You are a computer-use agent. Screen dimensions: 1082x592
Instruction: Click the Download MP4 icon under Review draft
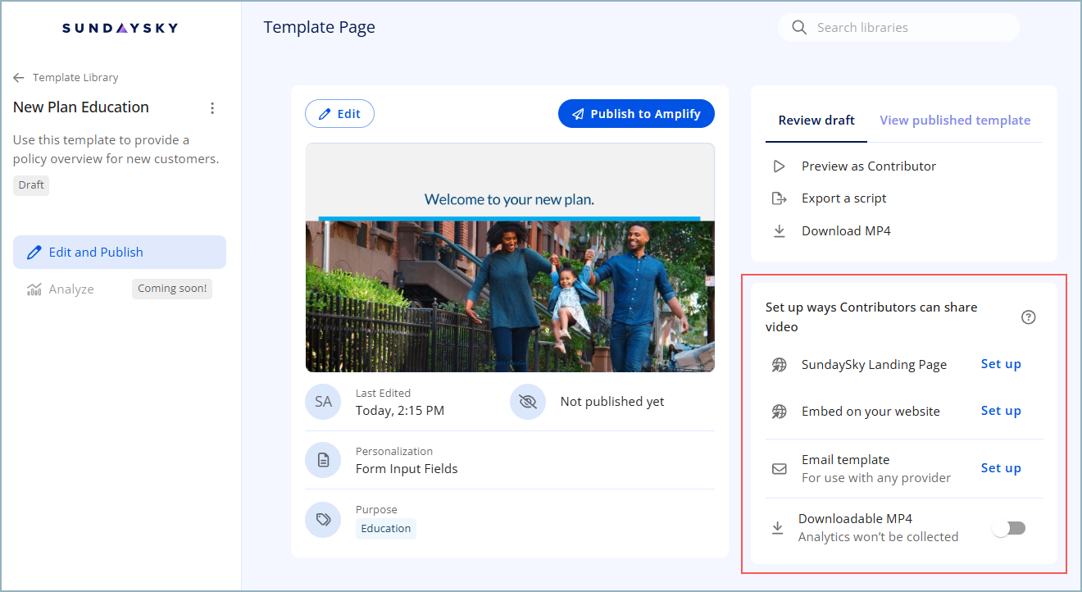[780, 230]
